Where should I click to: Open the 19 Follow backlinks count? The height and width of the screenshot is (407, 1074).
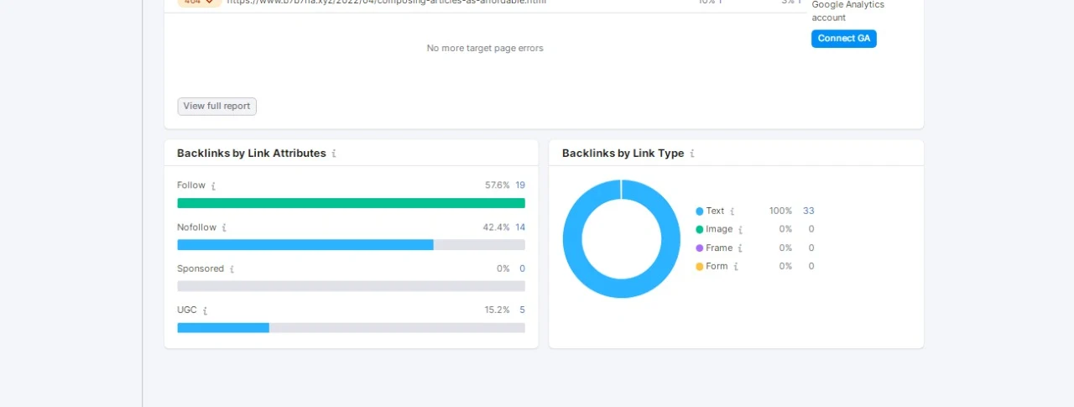pos(520,185)
